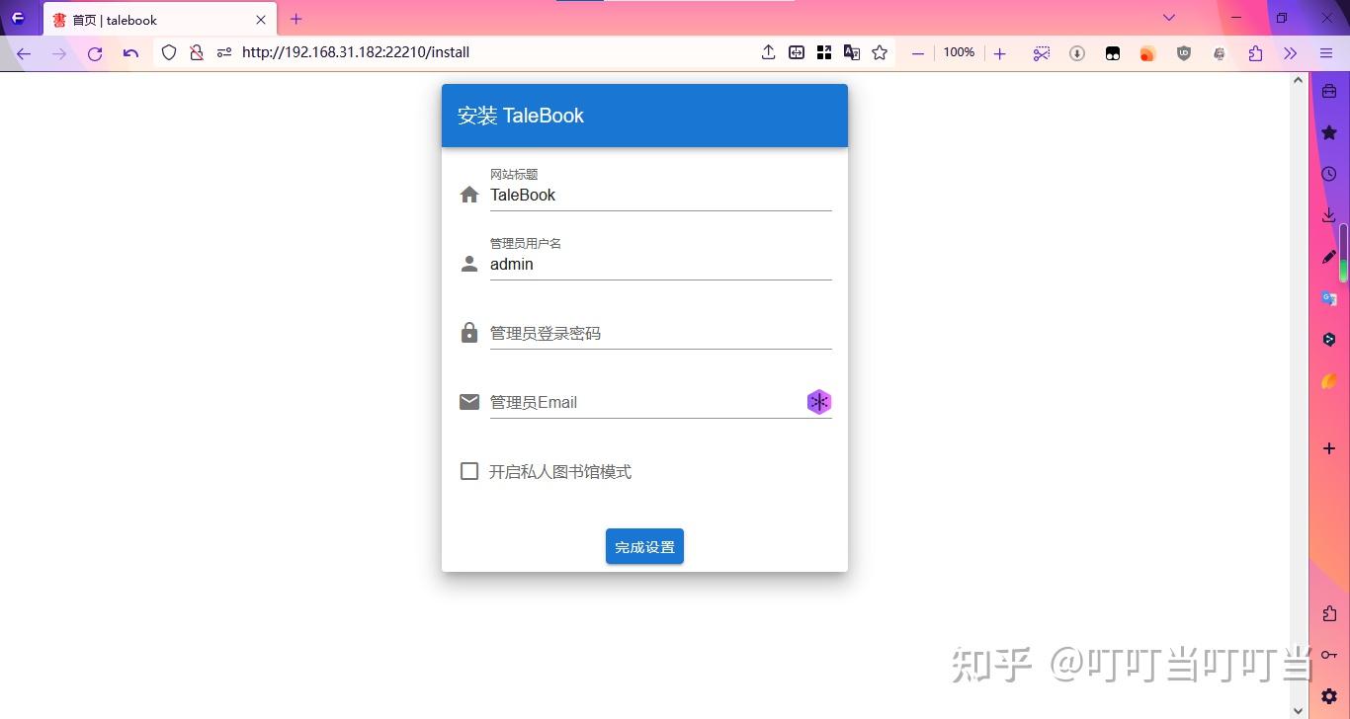Click the uBlock Origin extension shield icon
Viewport: 1350px width, 719px height.
coord(1183,52)
